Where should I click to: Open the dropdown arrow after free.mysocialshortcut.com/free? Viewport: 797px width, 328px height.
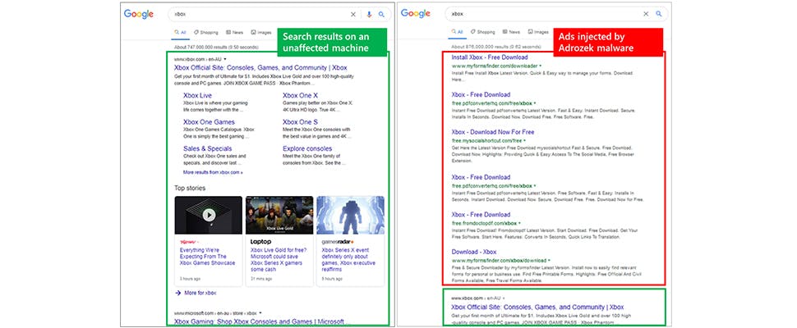(x=524, y=140)
